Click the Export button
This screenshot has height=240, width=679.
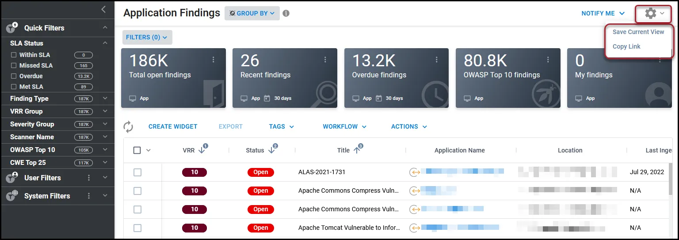pyautogui.click(x=231, y=126)
